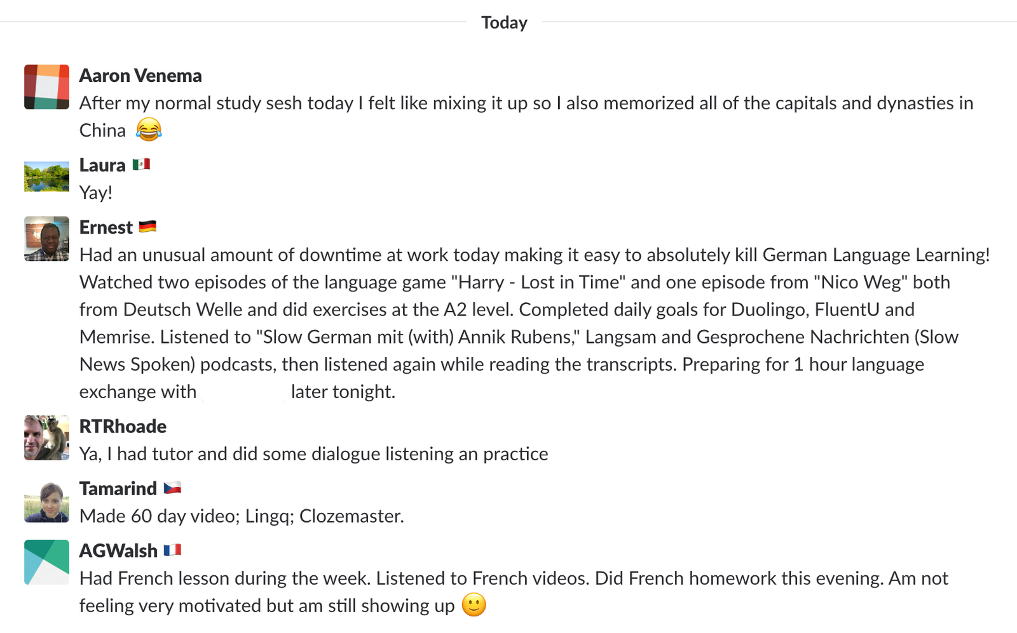Screen dimensions: 1017x633
Task: Click the Czech flag beside Tamarind
Action: tap(172, 488)
